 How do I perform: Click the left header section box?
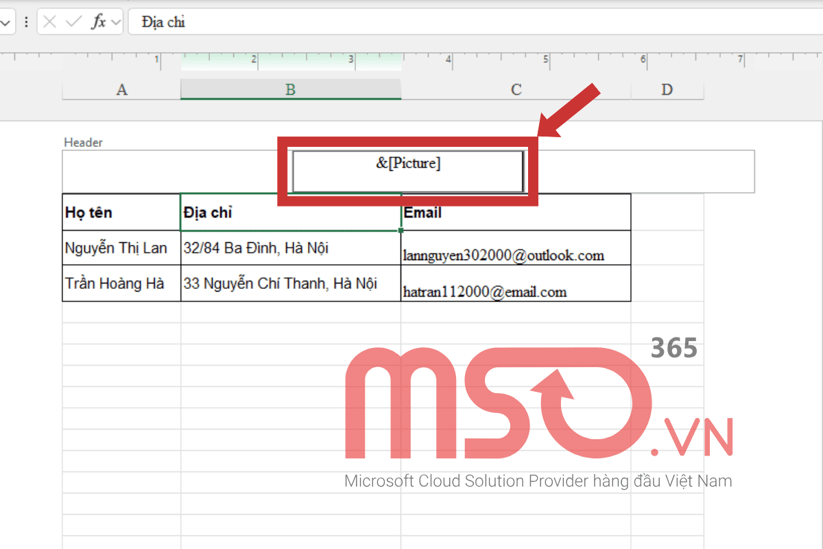pos(171,172)
